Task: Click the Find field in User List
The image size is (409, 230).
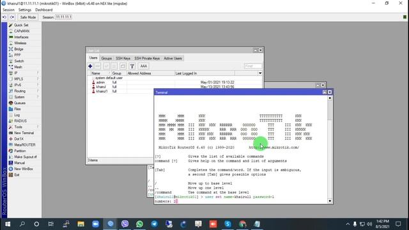Action: [253, 66]
